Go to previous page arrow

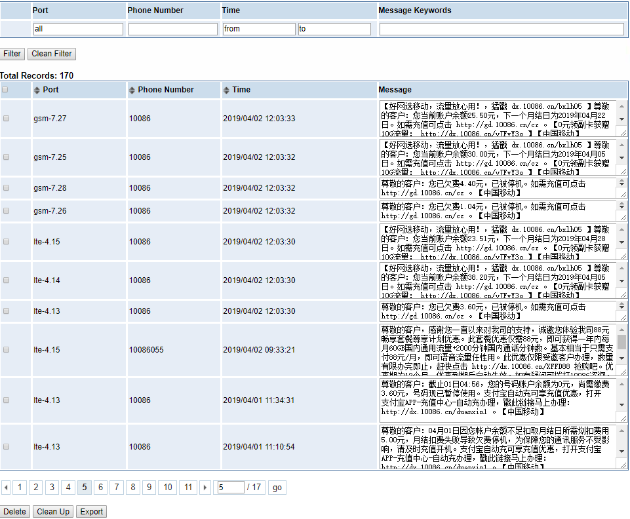point(6,488)
